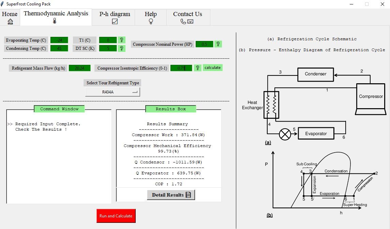Screen dimensions: 390x229
Task: Click the Evaporating Temp input field
Action: coord(59,40)
